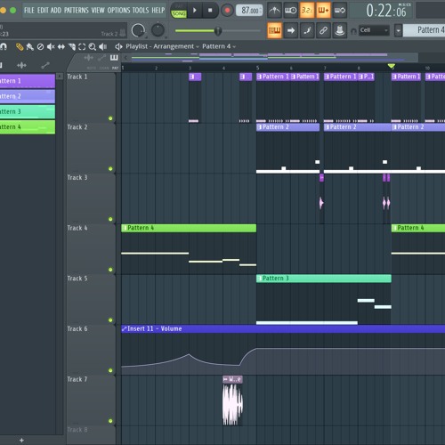Click the play button

195,11
